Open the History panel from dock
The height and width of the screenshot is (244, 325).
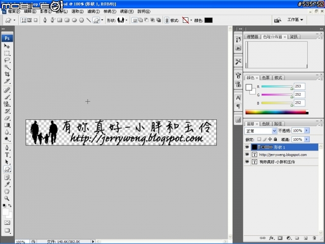pos(238,39)
